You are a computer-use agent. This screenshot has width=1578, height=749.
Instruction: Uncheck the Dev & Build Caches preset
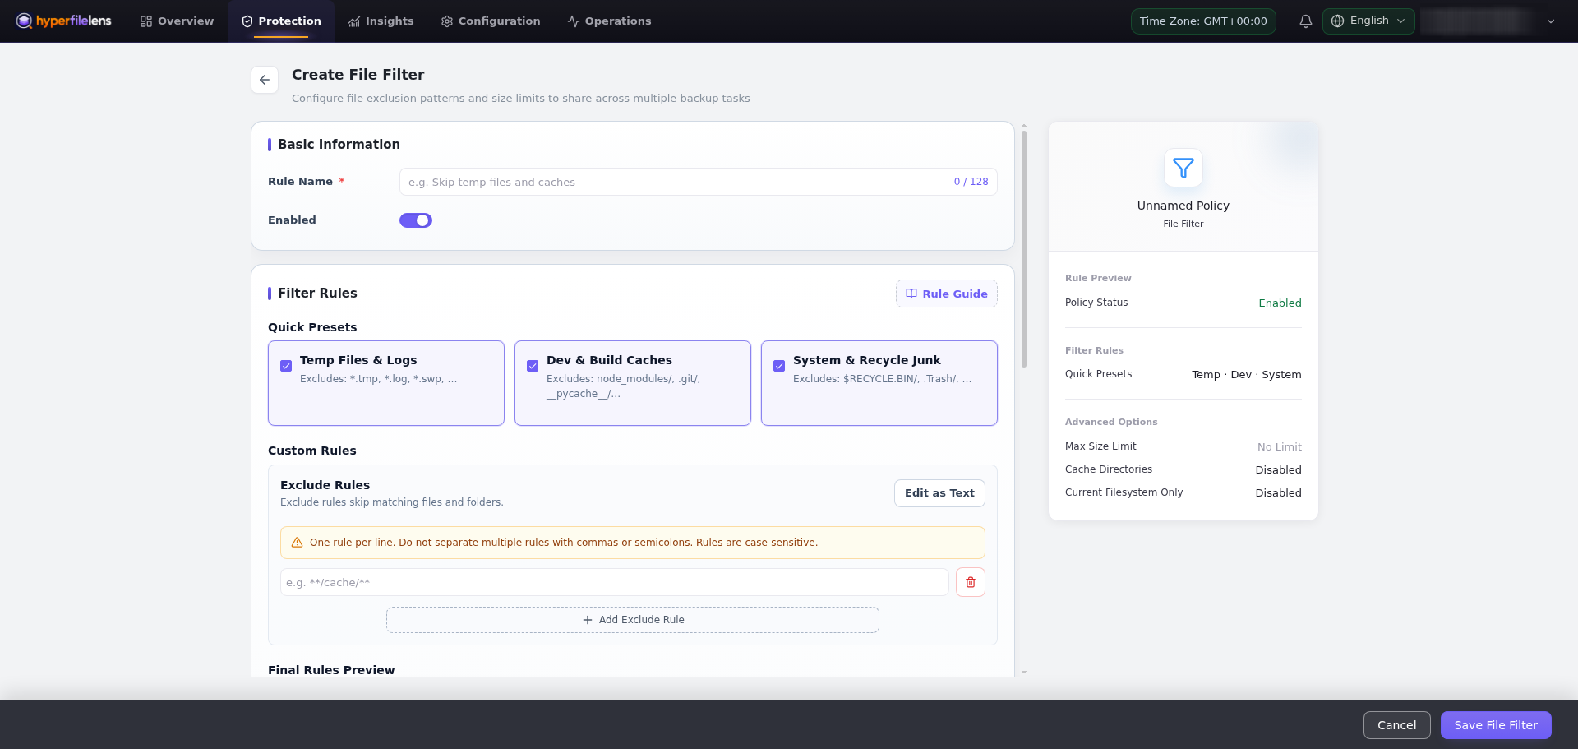533,366
